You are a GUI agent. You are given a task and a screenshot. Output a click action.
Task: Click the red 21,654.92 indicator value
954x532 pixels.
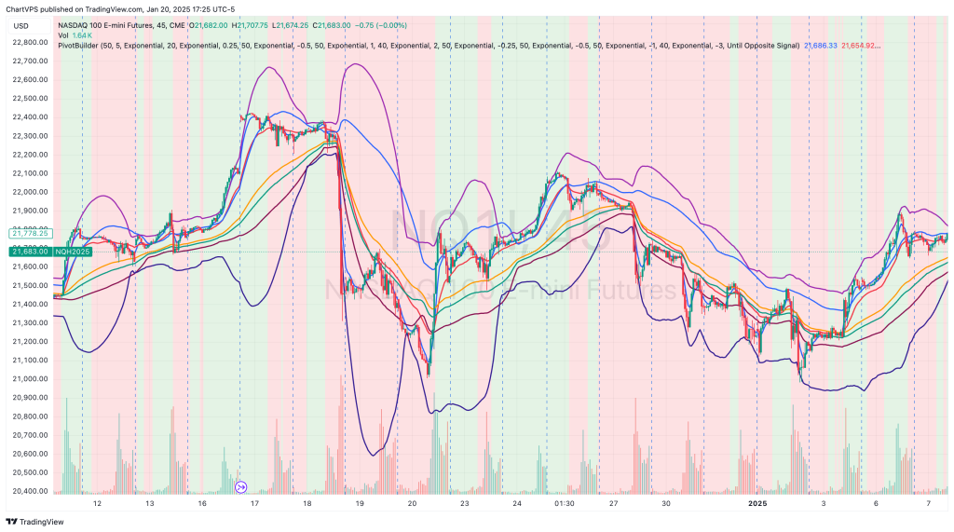point(861,45)
